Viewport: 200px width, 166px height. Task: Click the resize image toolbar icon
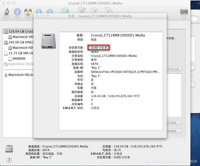[109, 11]
